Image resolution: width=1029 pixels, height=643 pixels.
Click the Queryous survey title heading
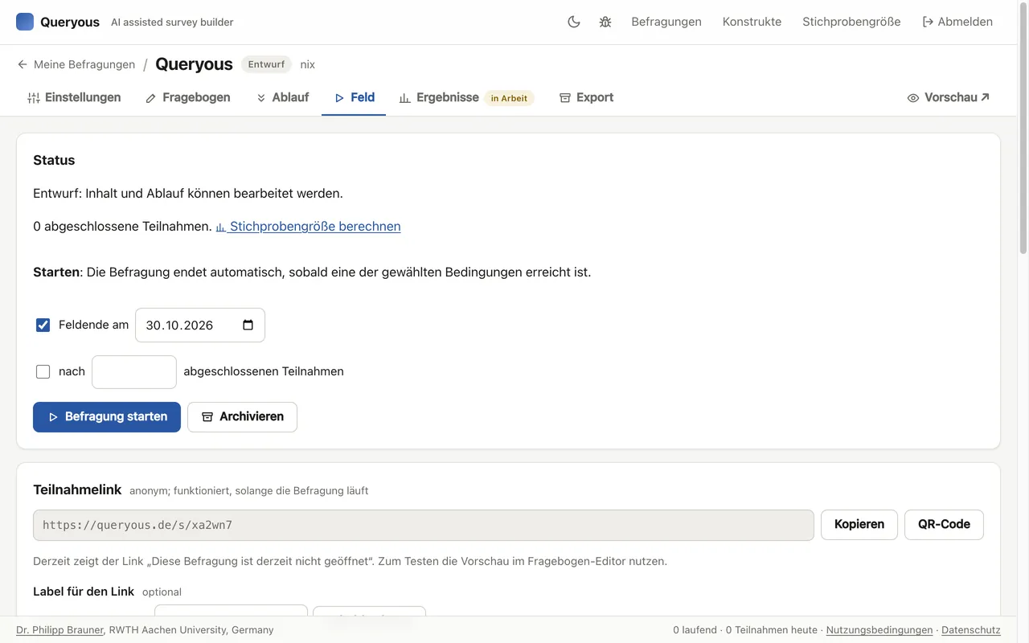194,64
